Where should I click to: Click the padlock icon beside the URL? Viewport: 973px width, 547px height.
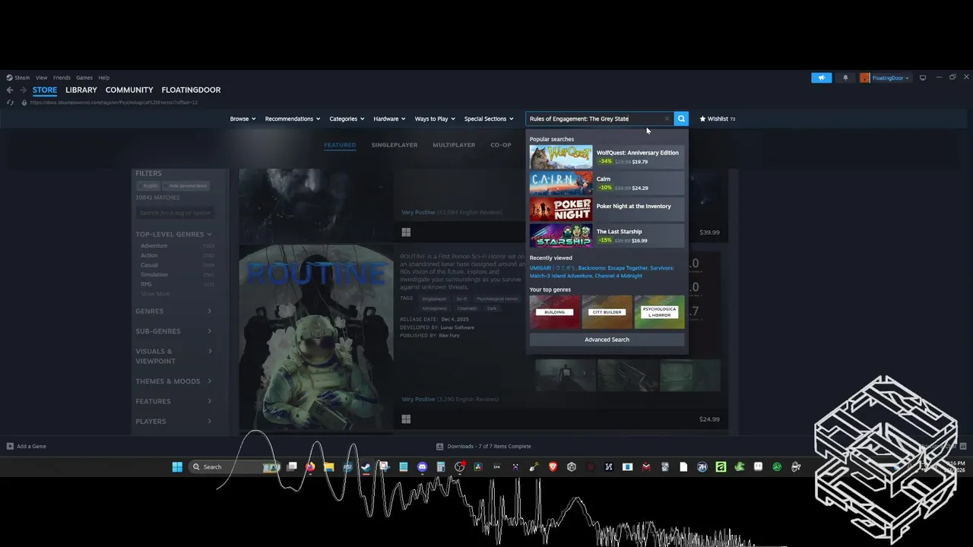(x=24, y=103)
